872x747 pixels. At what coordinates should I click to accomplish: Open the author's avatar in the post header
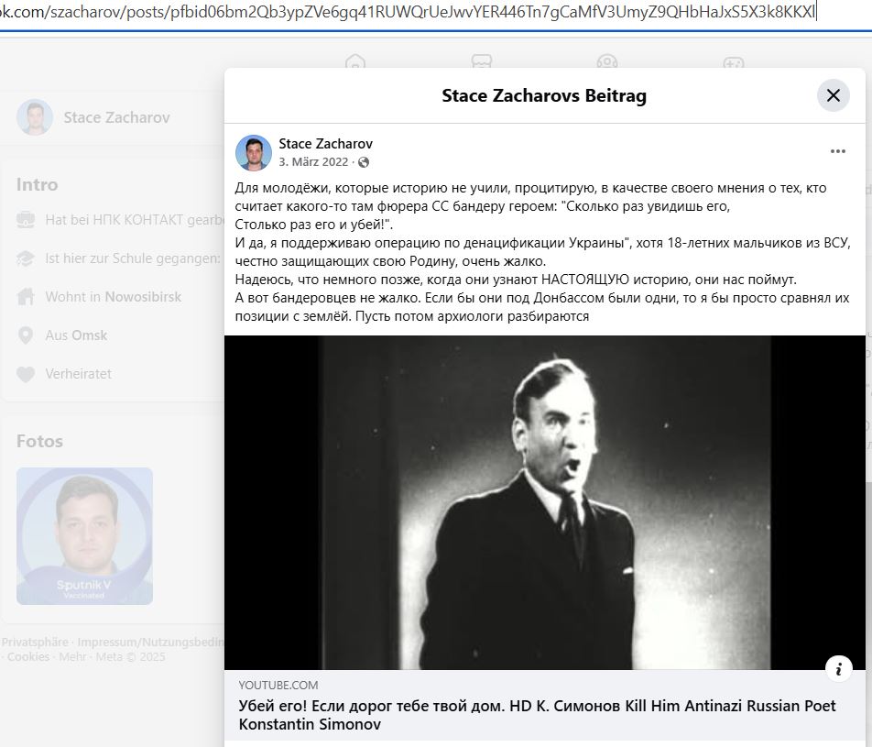tap(254, 152)
